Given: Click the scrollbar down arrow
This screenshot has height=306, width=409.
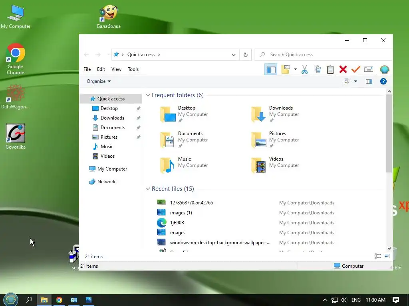Looking at the screenshot, I should (389, 249).
